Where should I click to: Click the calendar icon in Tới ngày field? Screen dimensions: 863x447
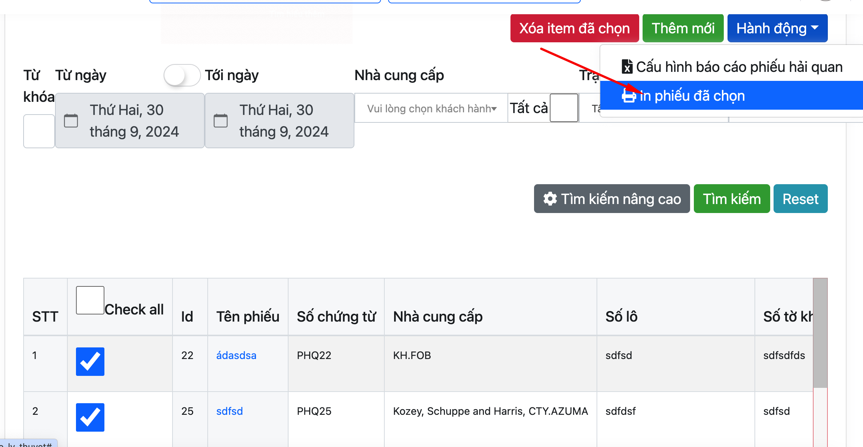click(220, 121)
